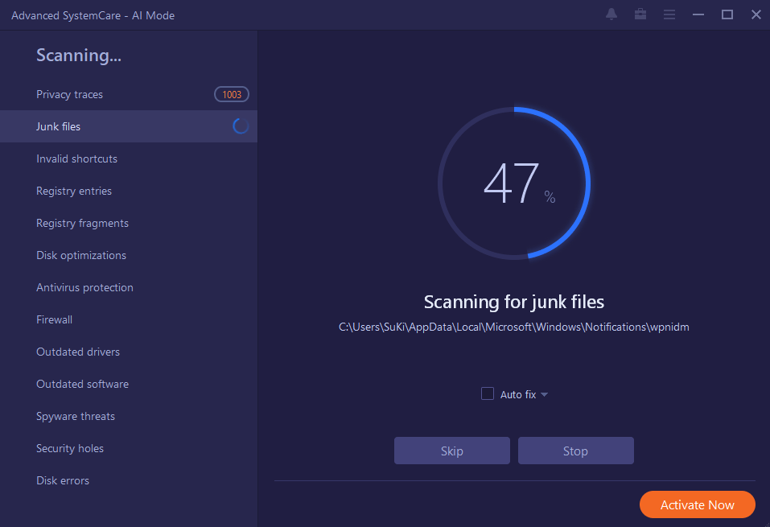
Task: Select Privacy traces in the scan list
Action: coord(129,94)
